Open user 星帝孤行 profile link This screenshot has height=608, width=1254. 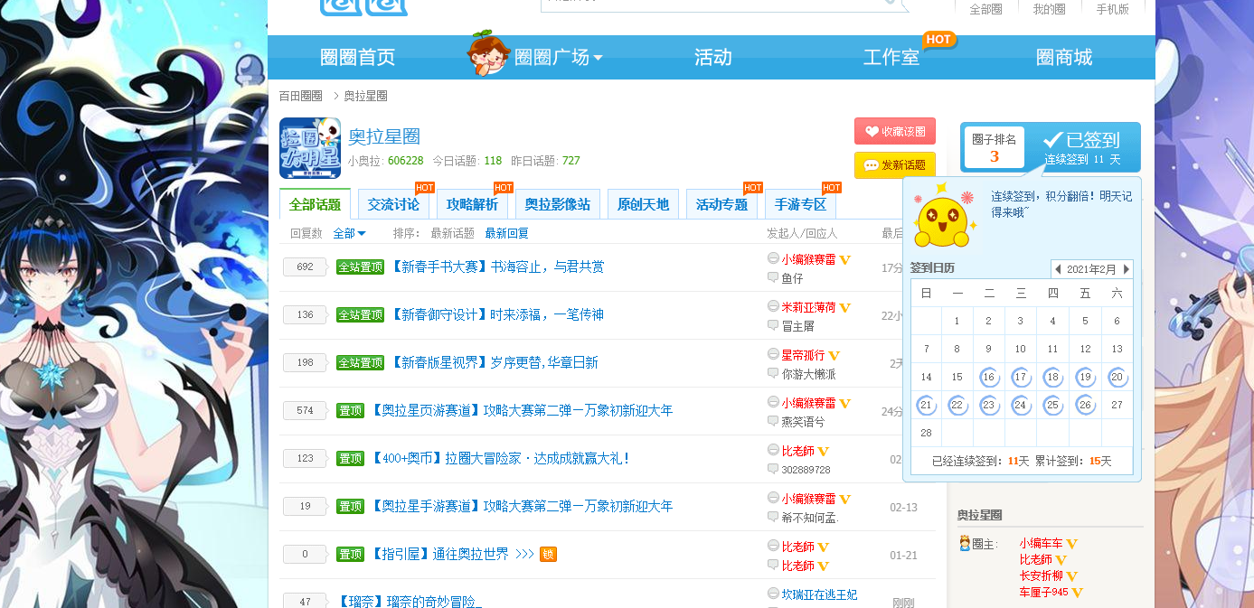point(803,356)
